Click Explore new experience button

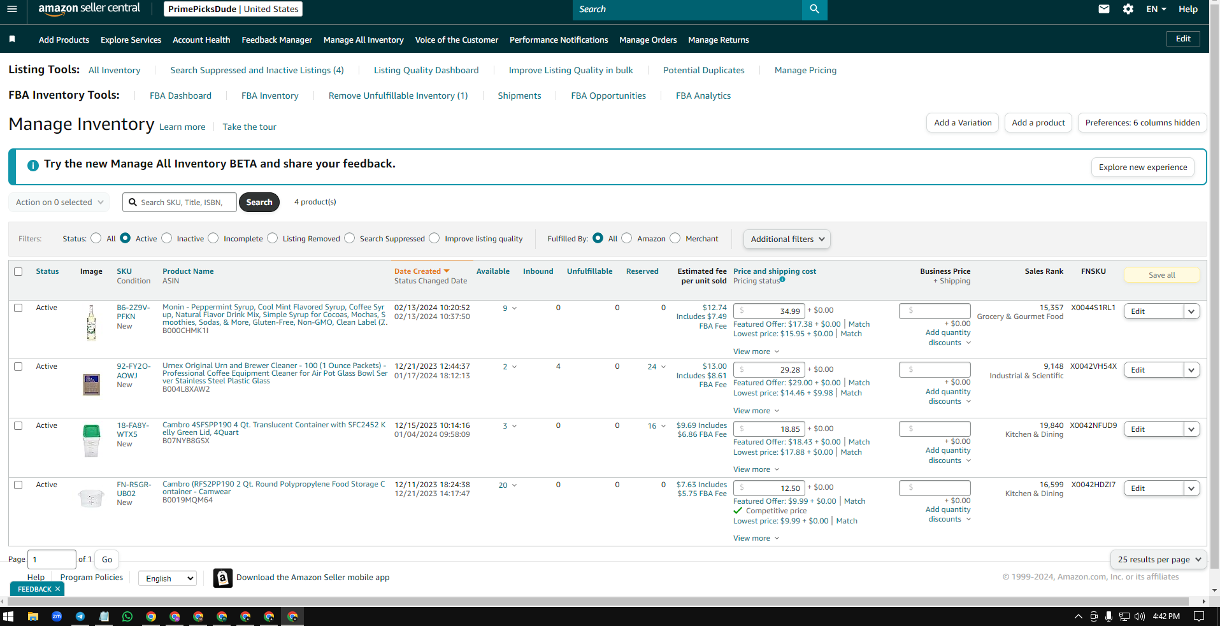[1143, 167]
